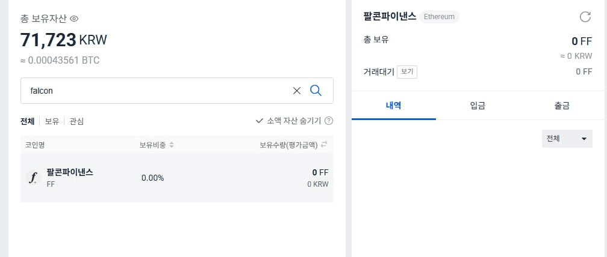Screen dimensions: 607x257
Task: Click into the falcon search field
Action: click(155, 91)
